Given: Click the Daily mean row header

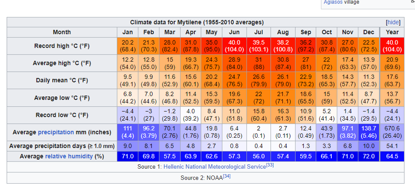Looking at the screenshot, I should coord(62,81).
